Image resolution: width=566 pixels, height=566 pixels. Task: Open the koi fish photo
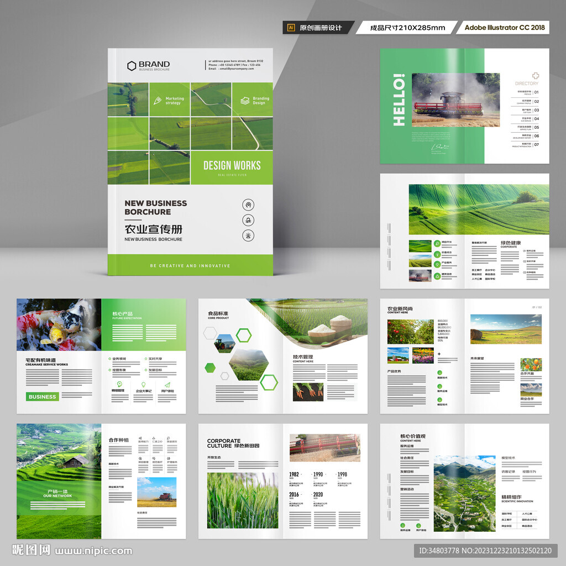59,324
